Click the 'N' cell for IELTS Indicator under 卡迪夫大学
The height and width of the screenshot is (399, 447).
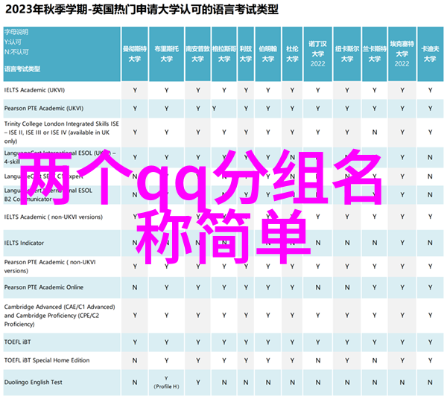[x=430, y=243]
